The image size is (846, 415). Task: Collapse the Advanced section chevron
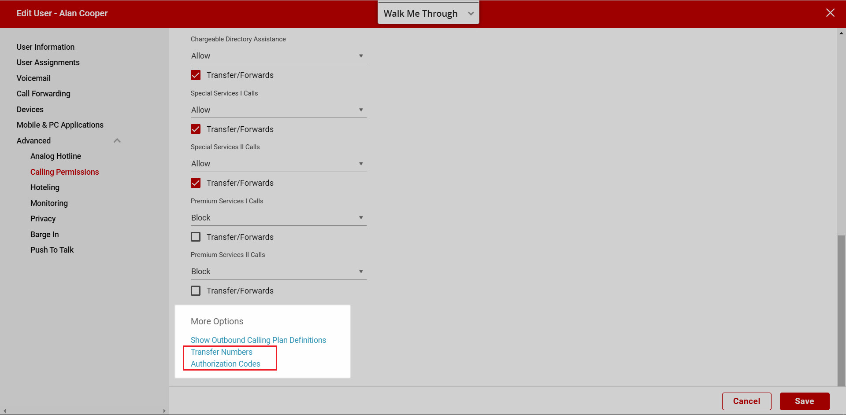coord(117,141)
